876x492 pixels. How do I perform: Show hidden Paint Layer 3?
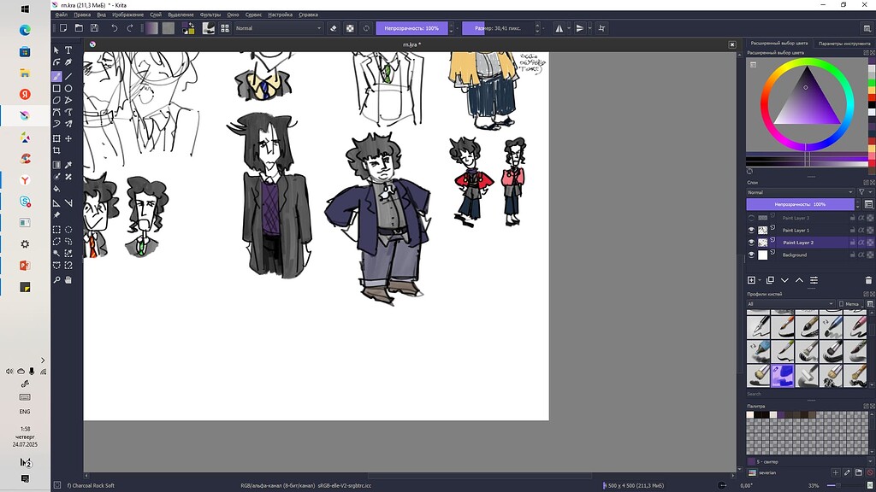coord(751,218)
